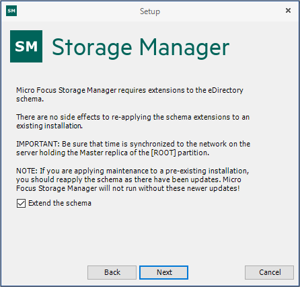Image resolution: width=300 pixels, height=287 pixels.
Task: Cancel the Storage Manager setup
Action: 269,272
